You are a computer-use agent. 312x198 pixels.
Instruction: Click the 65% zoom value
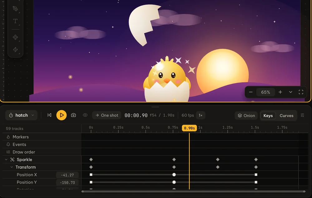(266, 92)
